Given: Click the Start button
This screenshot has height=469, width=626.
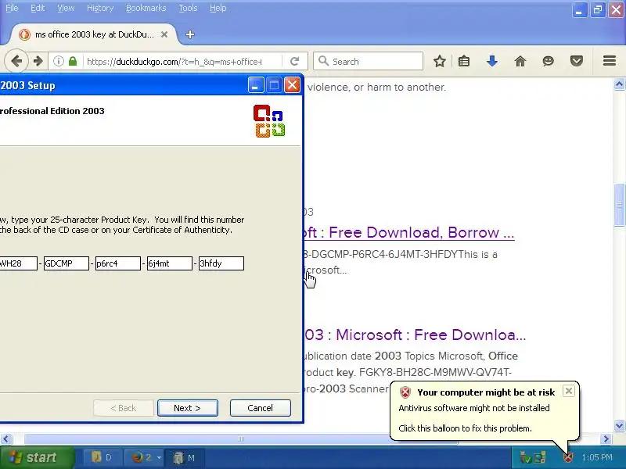Looking at the screenshot, I should coord(37,457).
